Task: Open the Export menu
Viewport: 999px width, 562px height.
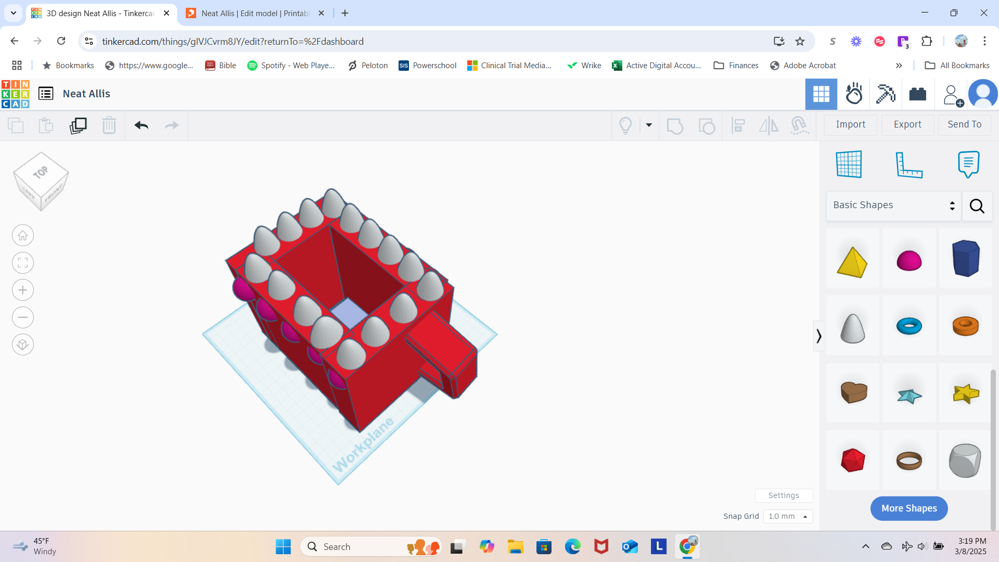Action: [x=907, y=125]
